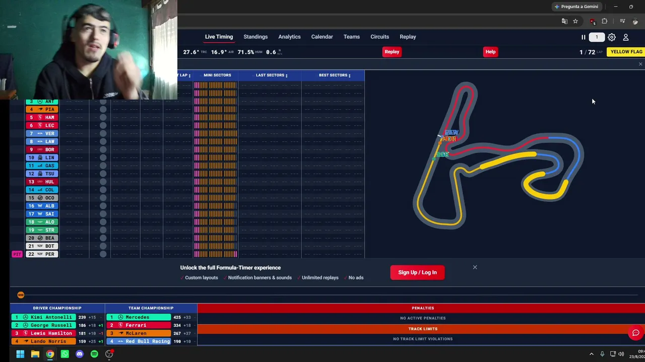Click the Yellow Flag status badge
The width and height of the screenshot is (645, 362).
pos(626,52)
